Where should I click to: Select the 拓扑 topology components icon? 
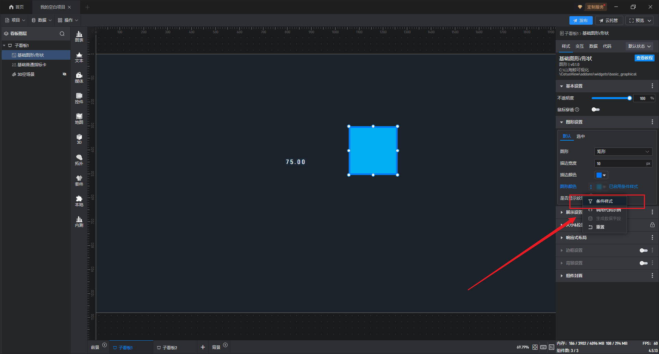point(79,160)
